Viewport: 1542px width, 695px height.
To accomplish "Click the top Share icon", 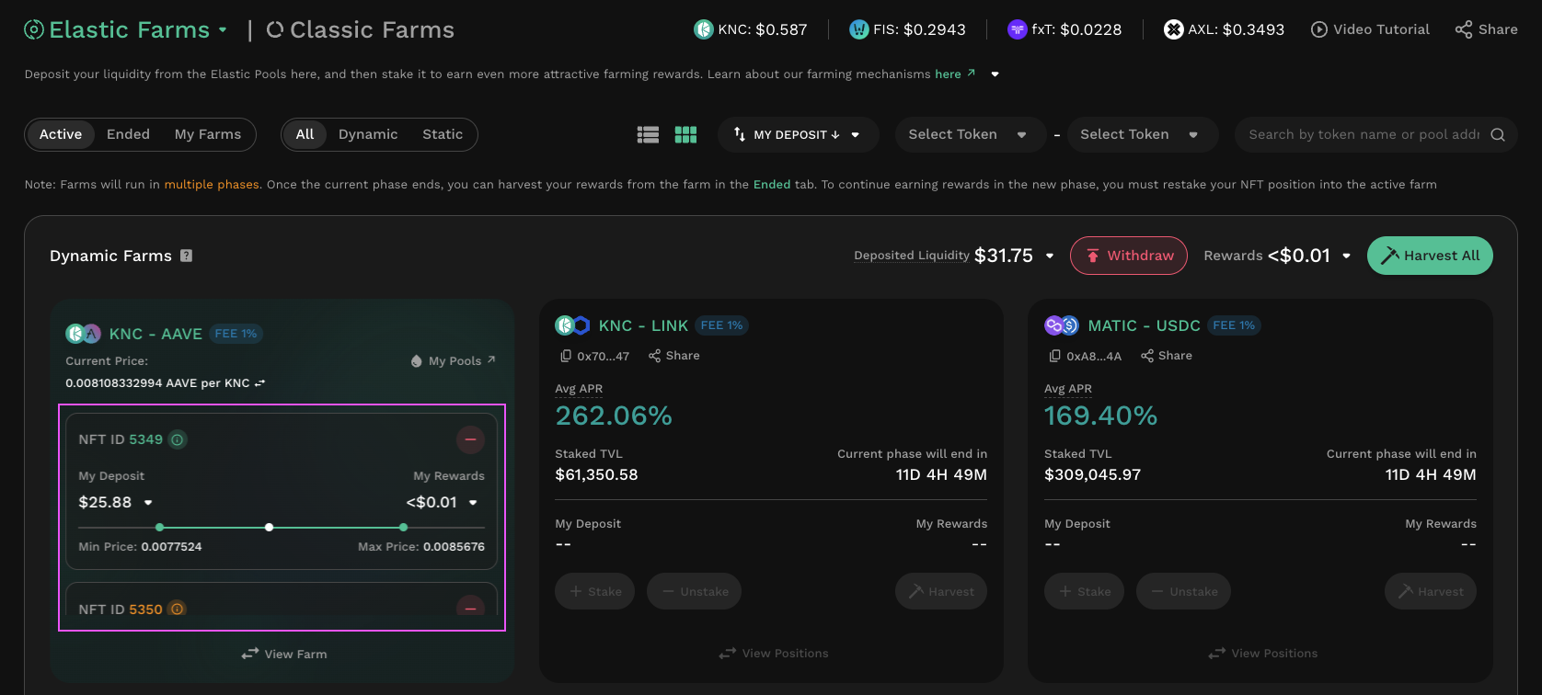I will pyautogui.click(x=1464, y=29).
